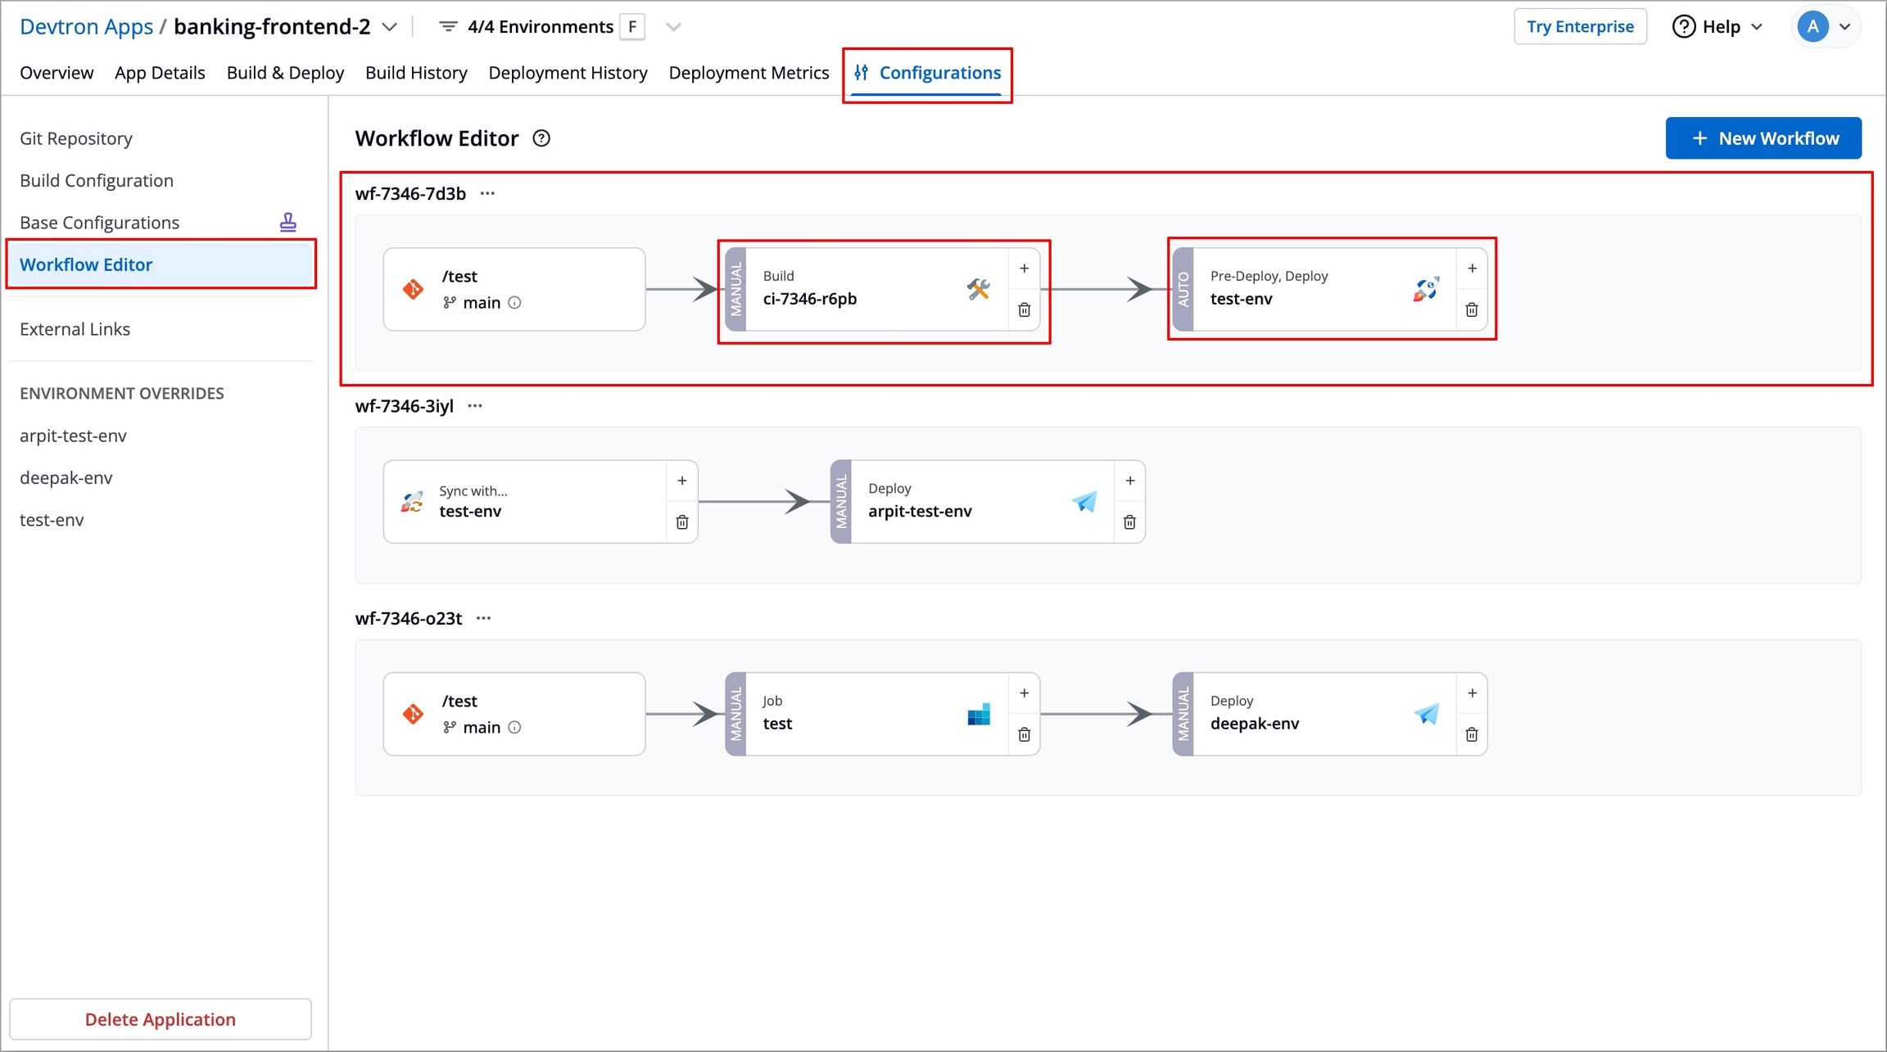This screenshot has height=1052, width=1887.
Task: Delete the ci-7346-r6pb build pipeline
Action: (1024, 310)
